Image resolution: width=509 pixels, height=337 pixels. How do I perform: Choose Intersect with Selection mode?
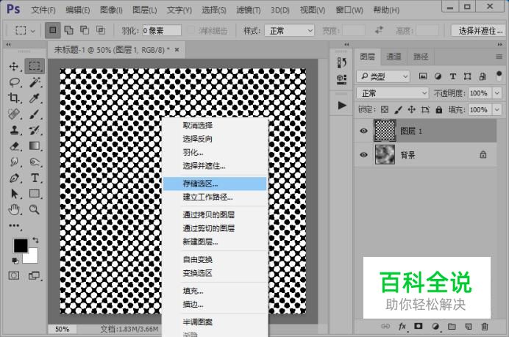pyautogui.click(x=101, y=30)
